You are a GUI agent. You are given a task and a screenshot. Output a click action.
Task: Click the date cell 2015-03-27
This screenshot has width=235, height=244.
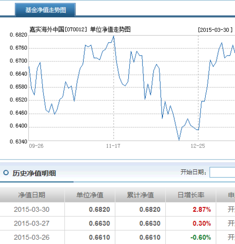pyautogui.click(x=32, y=224)
